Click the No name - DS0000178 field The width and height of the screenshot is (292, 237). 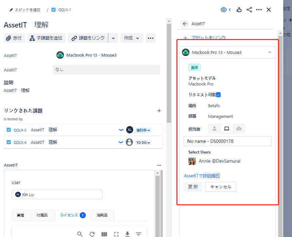point(227,141)
